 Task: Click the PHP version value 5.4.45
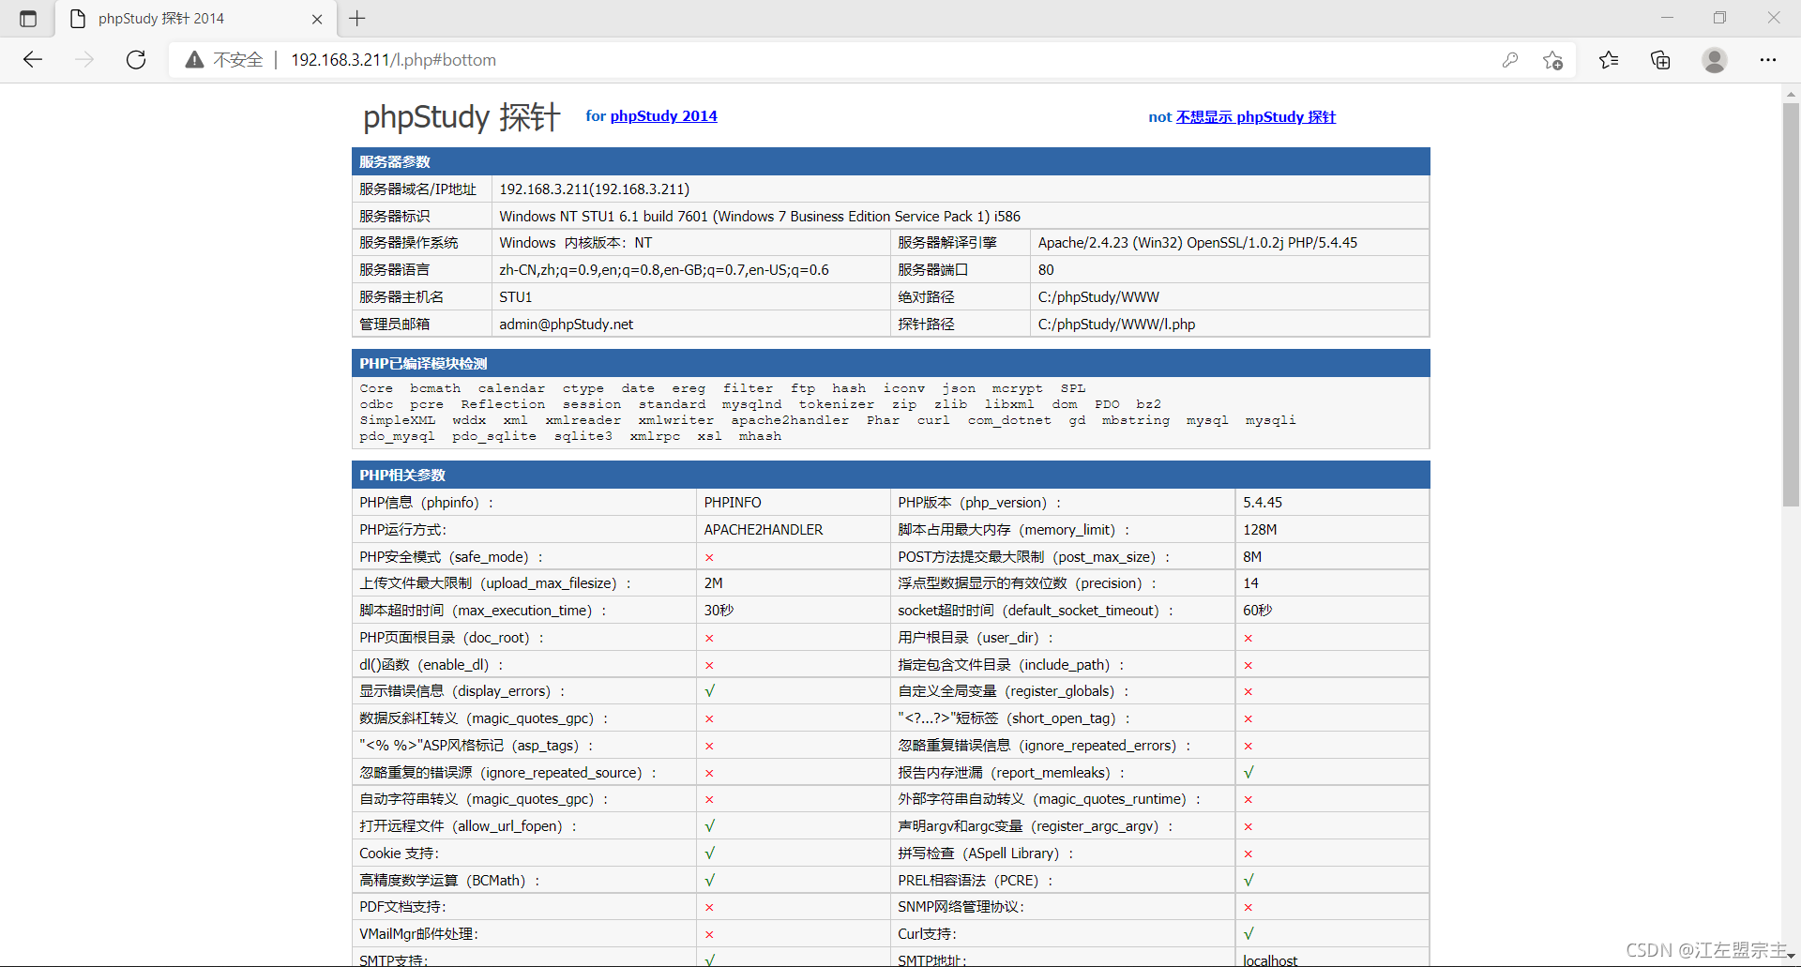tap(1262, 503)
